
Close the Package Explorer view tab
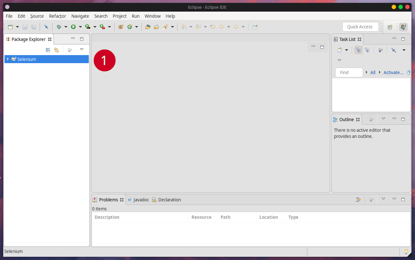tap(50, 39)
